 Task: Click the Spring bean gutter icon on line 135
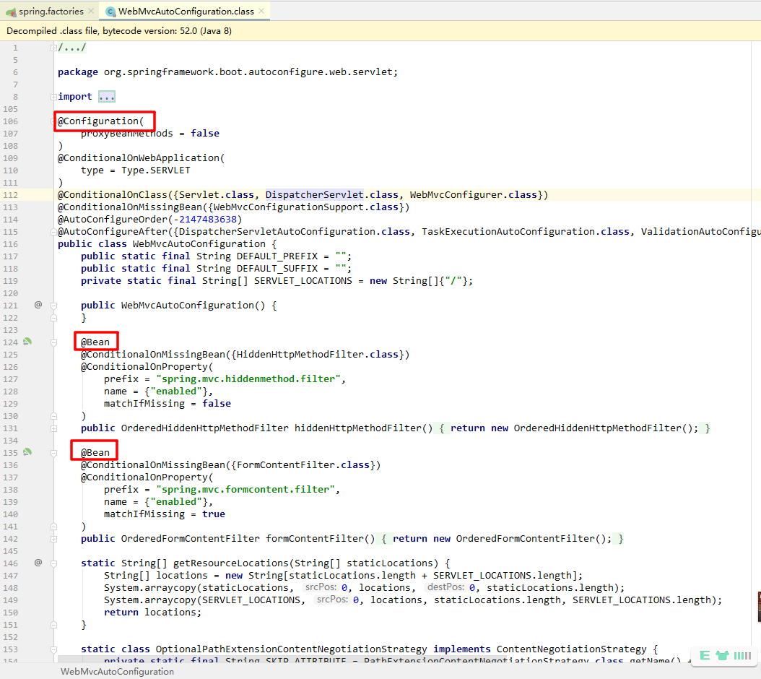pyautogui.click(x=27, y=452)
